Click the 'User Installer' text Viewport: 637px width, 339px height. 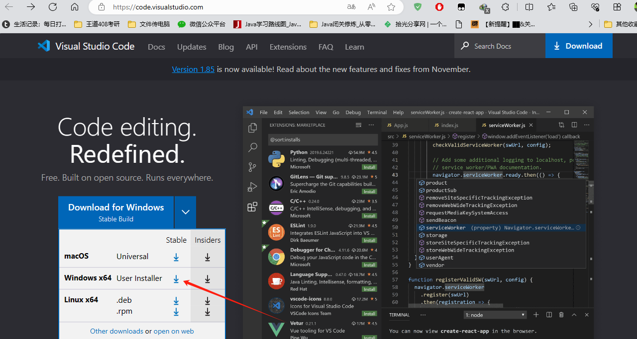pos(139,278)
